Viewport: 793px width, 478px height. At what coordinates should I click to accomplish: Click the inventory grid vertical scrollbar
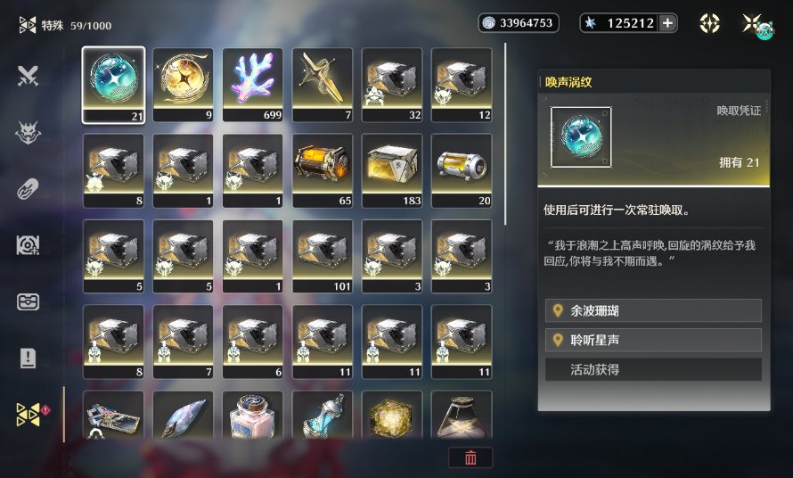pyautogui.click(x=505, y=134)
